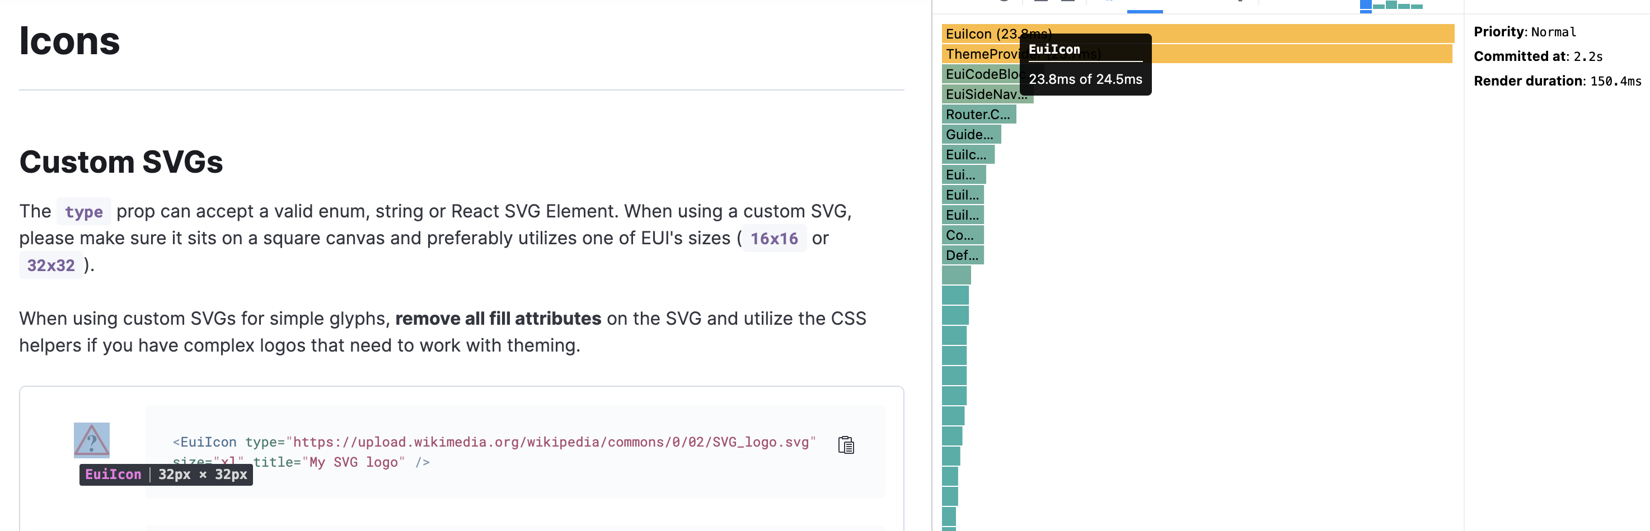Image resolution: width=1650 pixels, height=531 pixels.
Task: Select the Router.C... flamegraph bar
Action: (978, 115)
